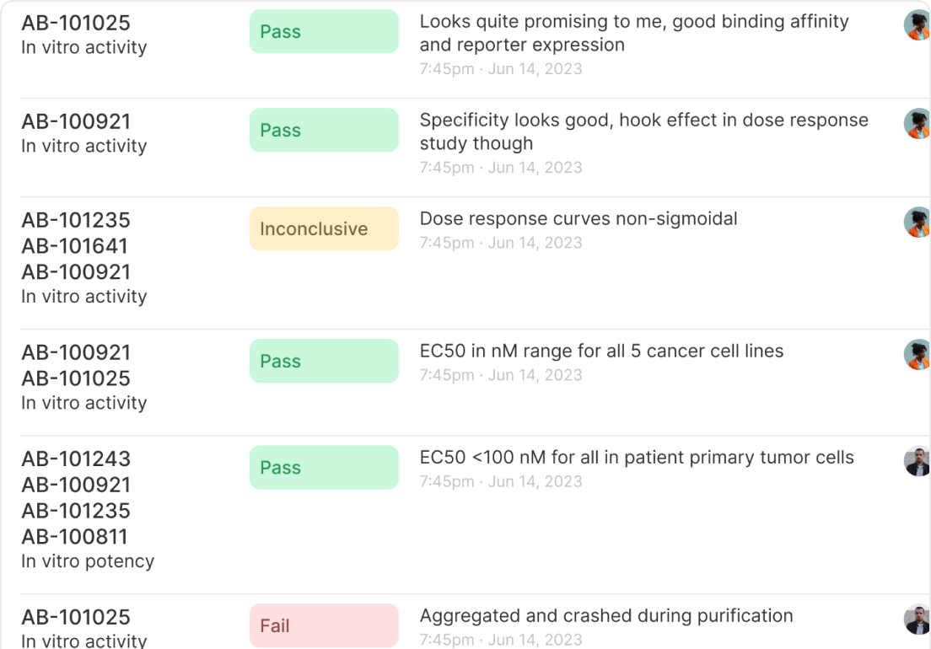Click avatar beside 'EC50 in nM range' comment

(918, 355)
